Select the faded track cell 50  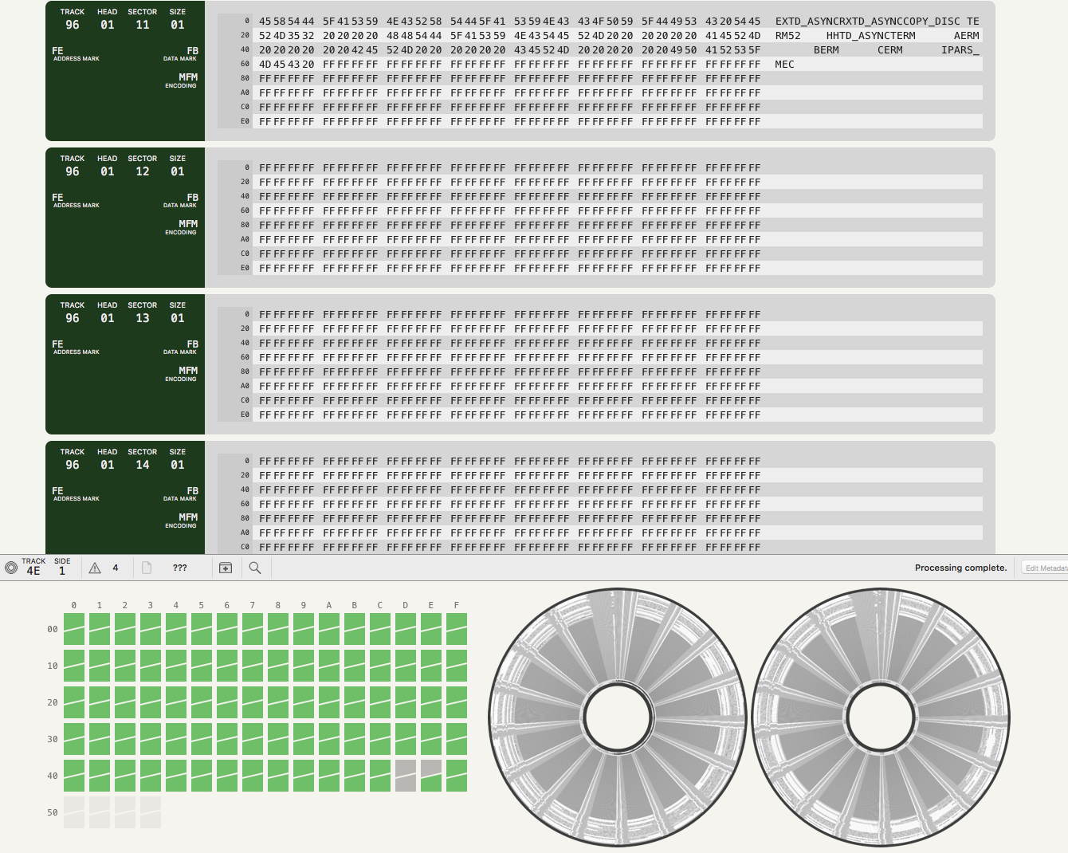pos(74,812)
